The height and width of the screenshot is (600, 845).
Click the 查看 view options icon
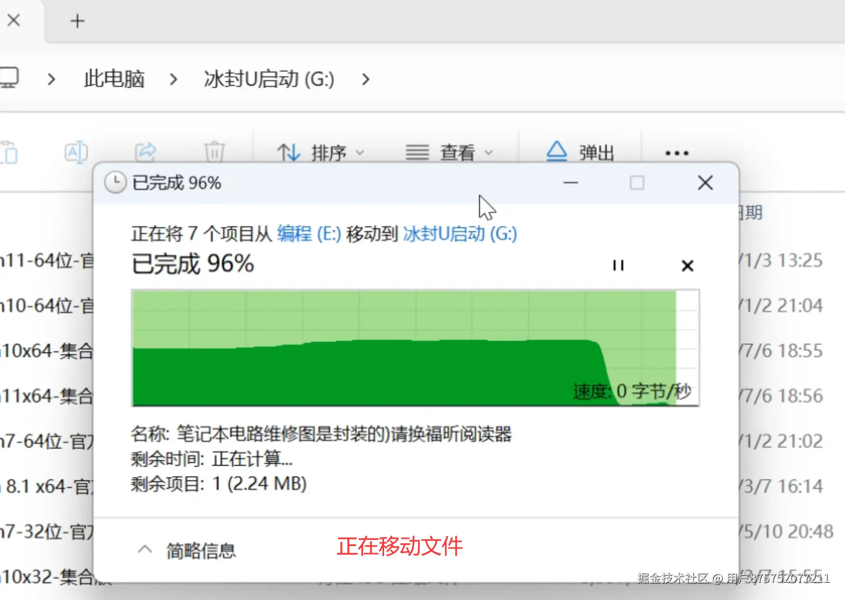[444, 152]
